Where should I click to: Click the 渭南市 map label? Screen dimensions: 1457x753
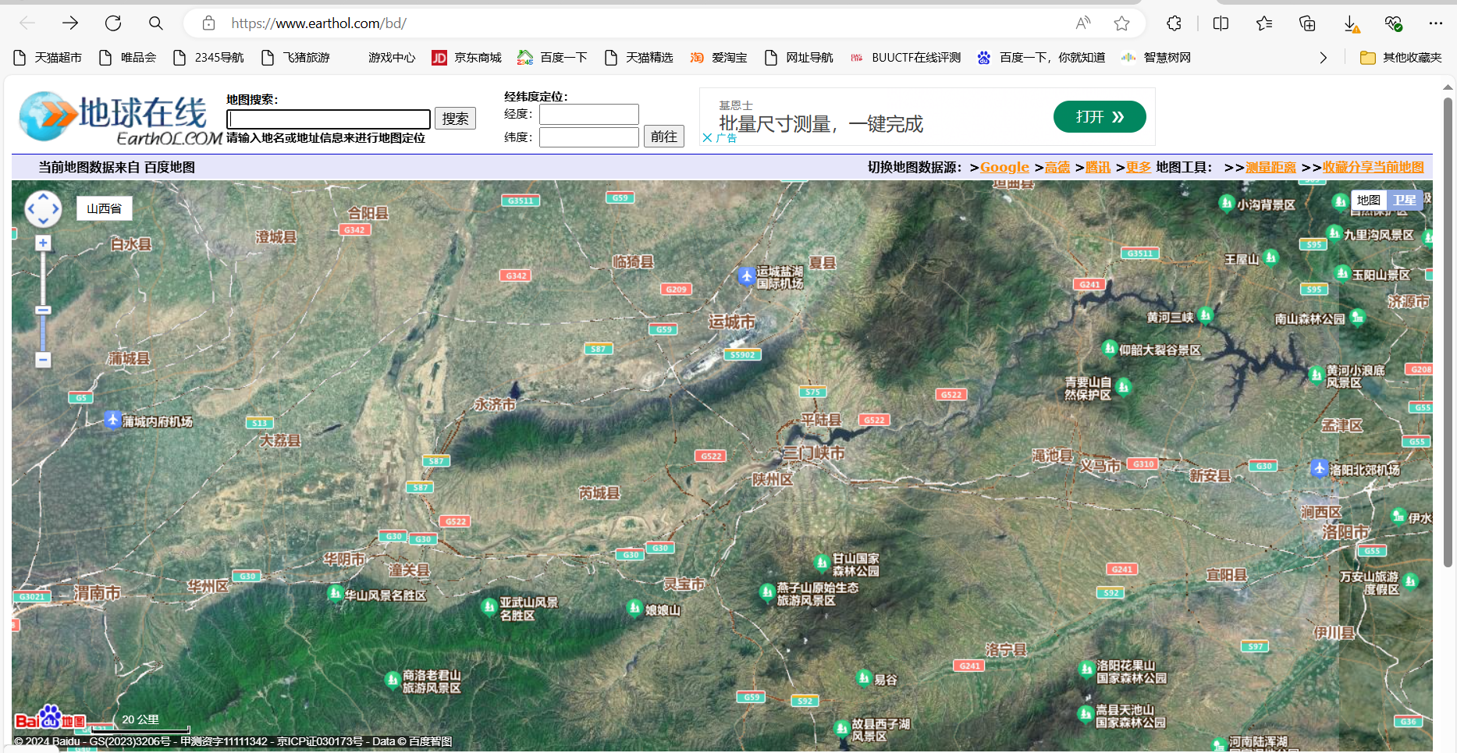(98, 593)
